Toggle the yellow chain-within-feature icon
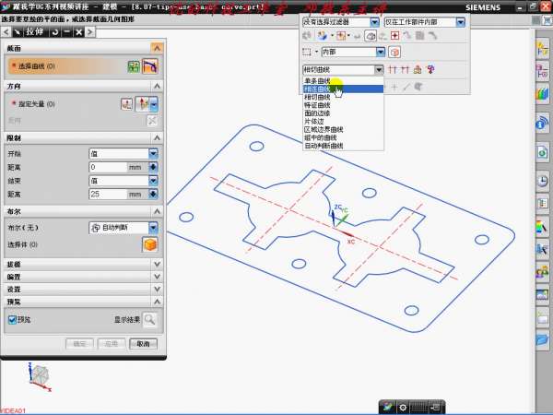Screen dimensions: 553x415 click(x=418, y=69)
